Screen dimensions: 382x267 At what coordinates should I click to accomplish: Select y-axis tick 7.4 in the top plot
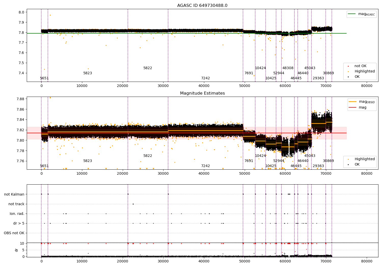click(x=21, y=73)
